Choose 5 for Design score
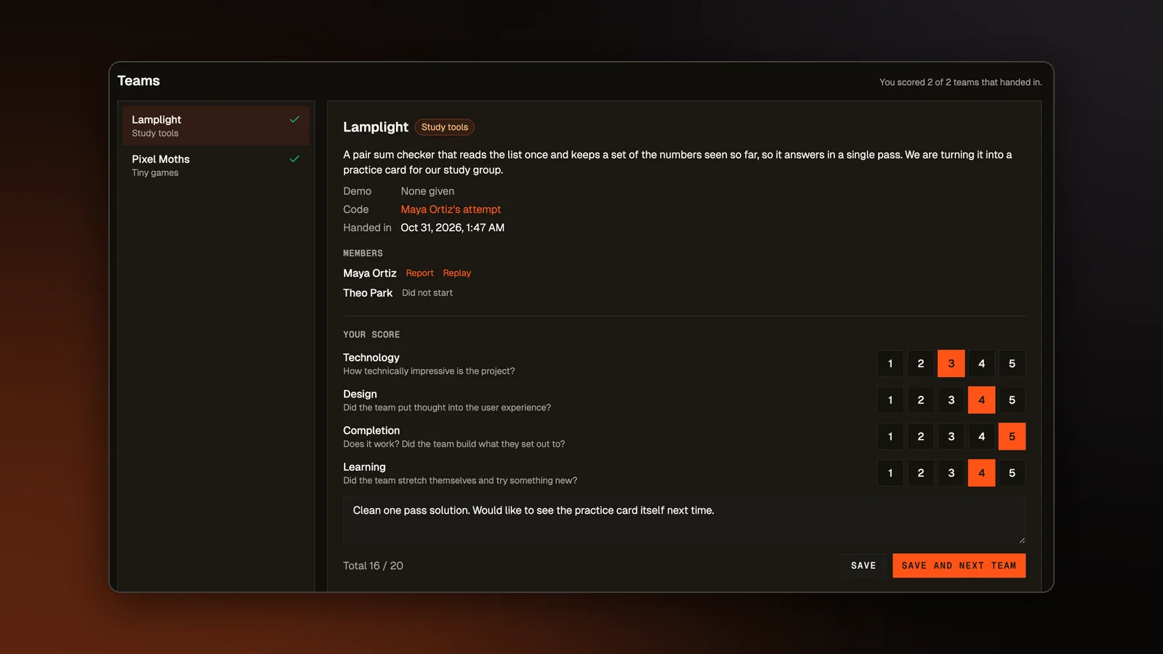The image size is (1163, 654). point(1012,400)
